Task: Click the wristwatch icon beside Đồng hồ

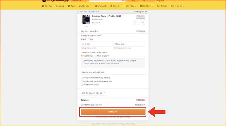Action: point(111,6)
